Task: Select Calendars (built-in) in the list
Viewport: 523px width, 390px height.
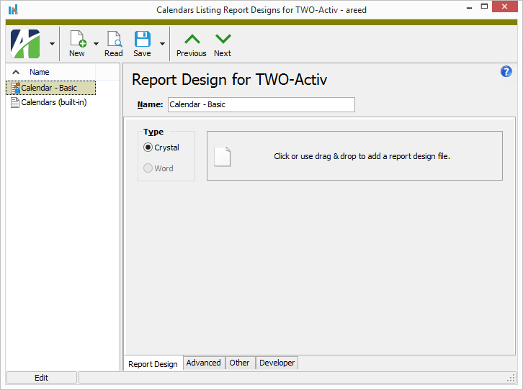Action: point(53,102)
